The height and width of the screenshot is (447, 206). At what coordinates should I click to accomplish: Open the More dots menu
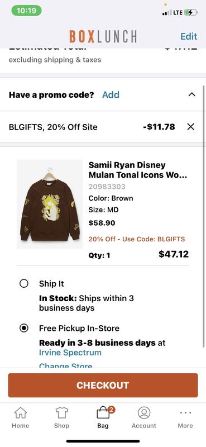[x=185, y=412]
